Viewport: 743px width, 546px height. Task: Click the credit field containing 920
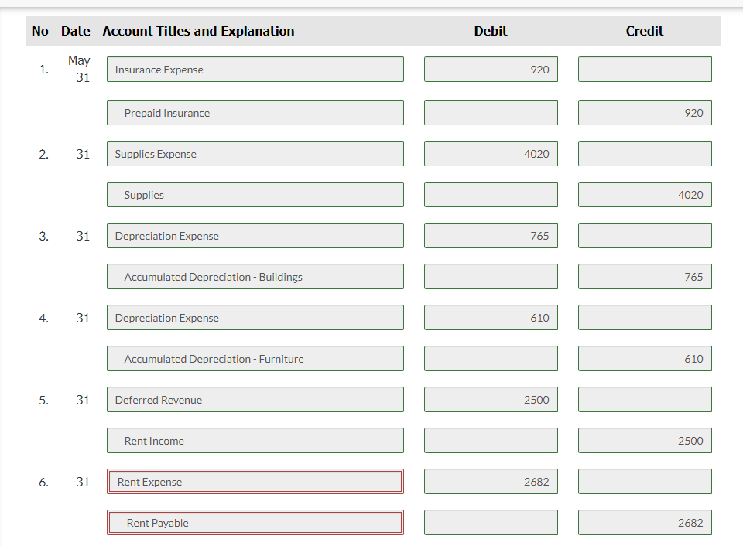point(645,113)
